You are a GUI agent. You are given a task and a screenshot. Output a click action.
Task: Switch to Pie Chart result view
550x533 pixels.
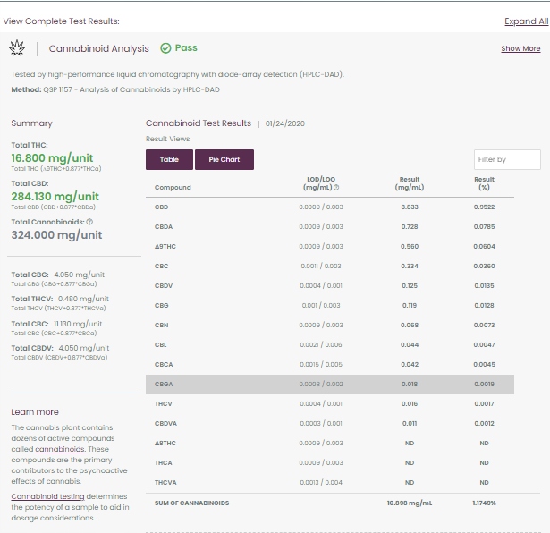(224, 159)
